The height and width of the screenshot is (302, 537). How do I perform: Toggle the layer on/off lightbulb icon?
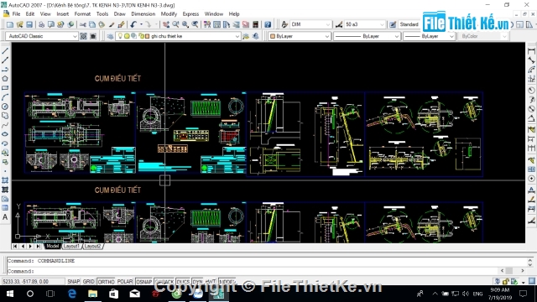pyautogui.click(x=120, y=36)
